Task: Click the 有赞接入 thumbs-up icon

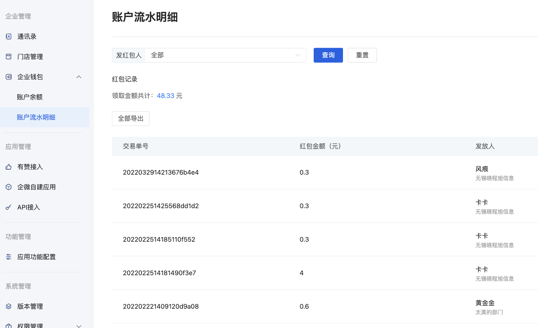Action: click(9, 167)
